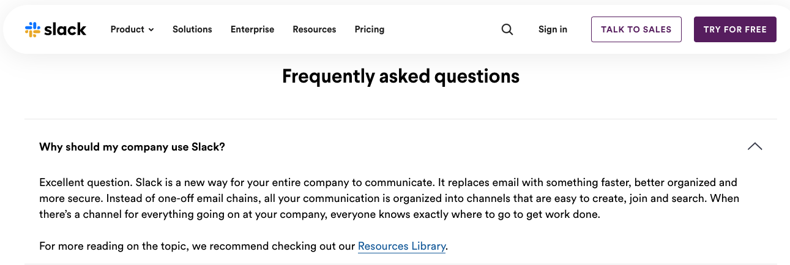This screenshot has width=790, height=265.
Task: Click the slack wordmark text
Action: 65,29
